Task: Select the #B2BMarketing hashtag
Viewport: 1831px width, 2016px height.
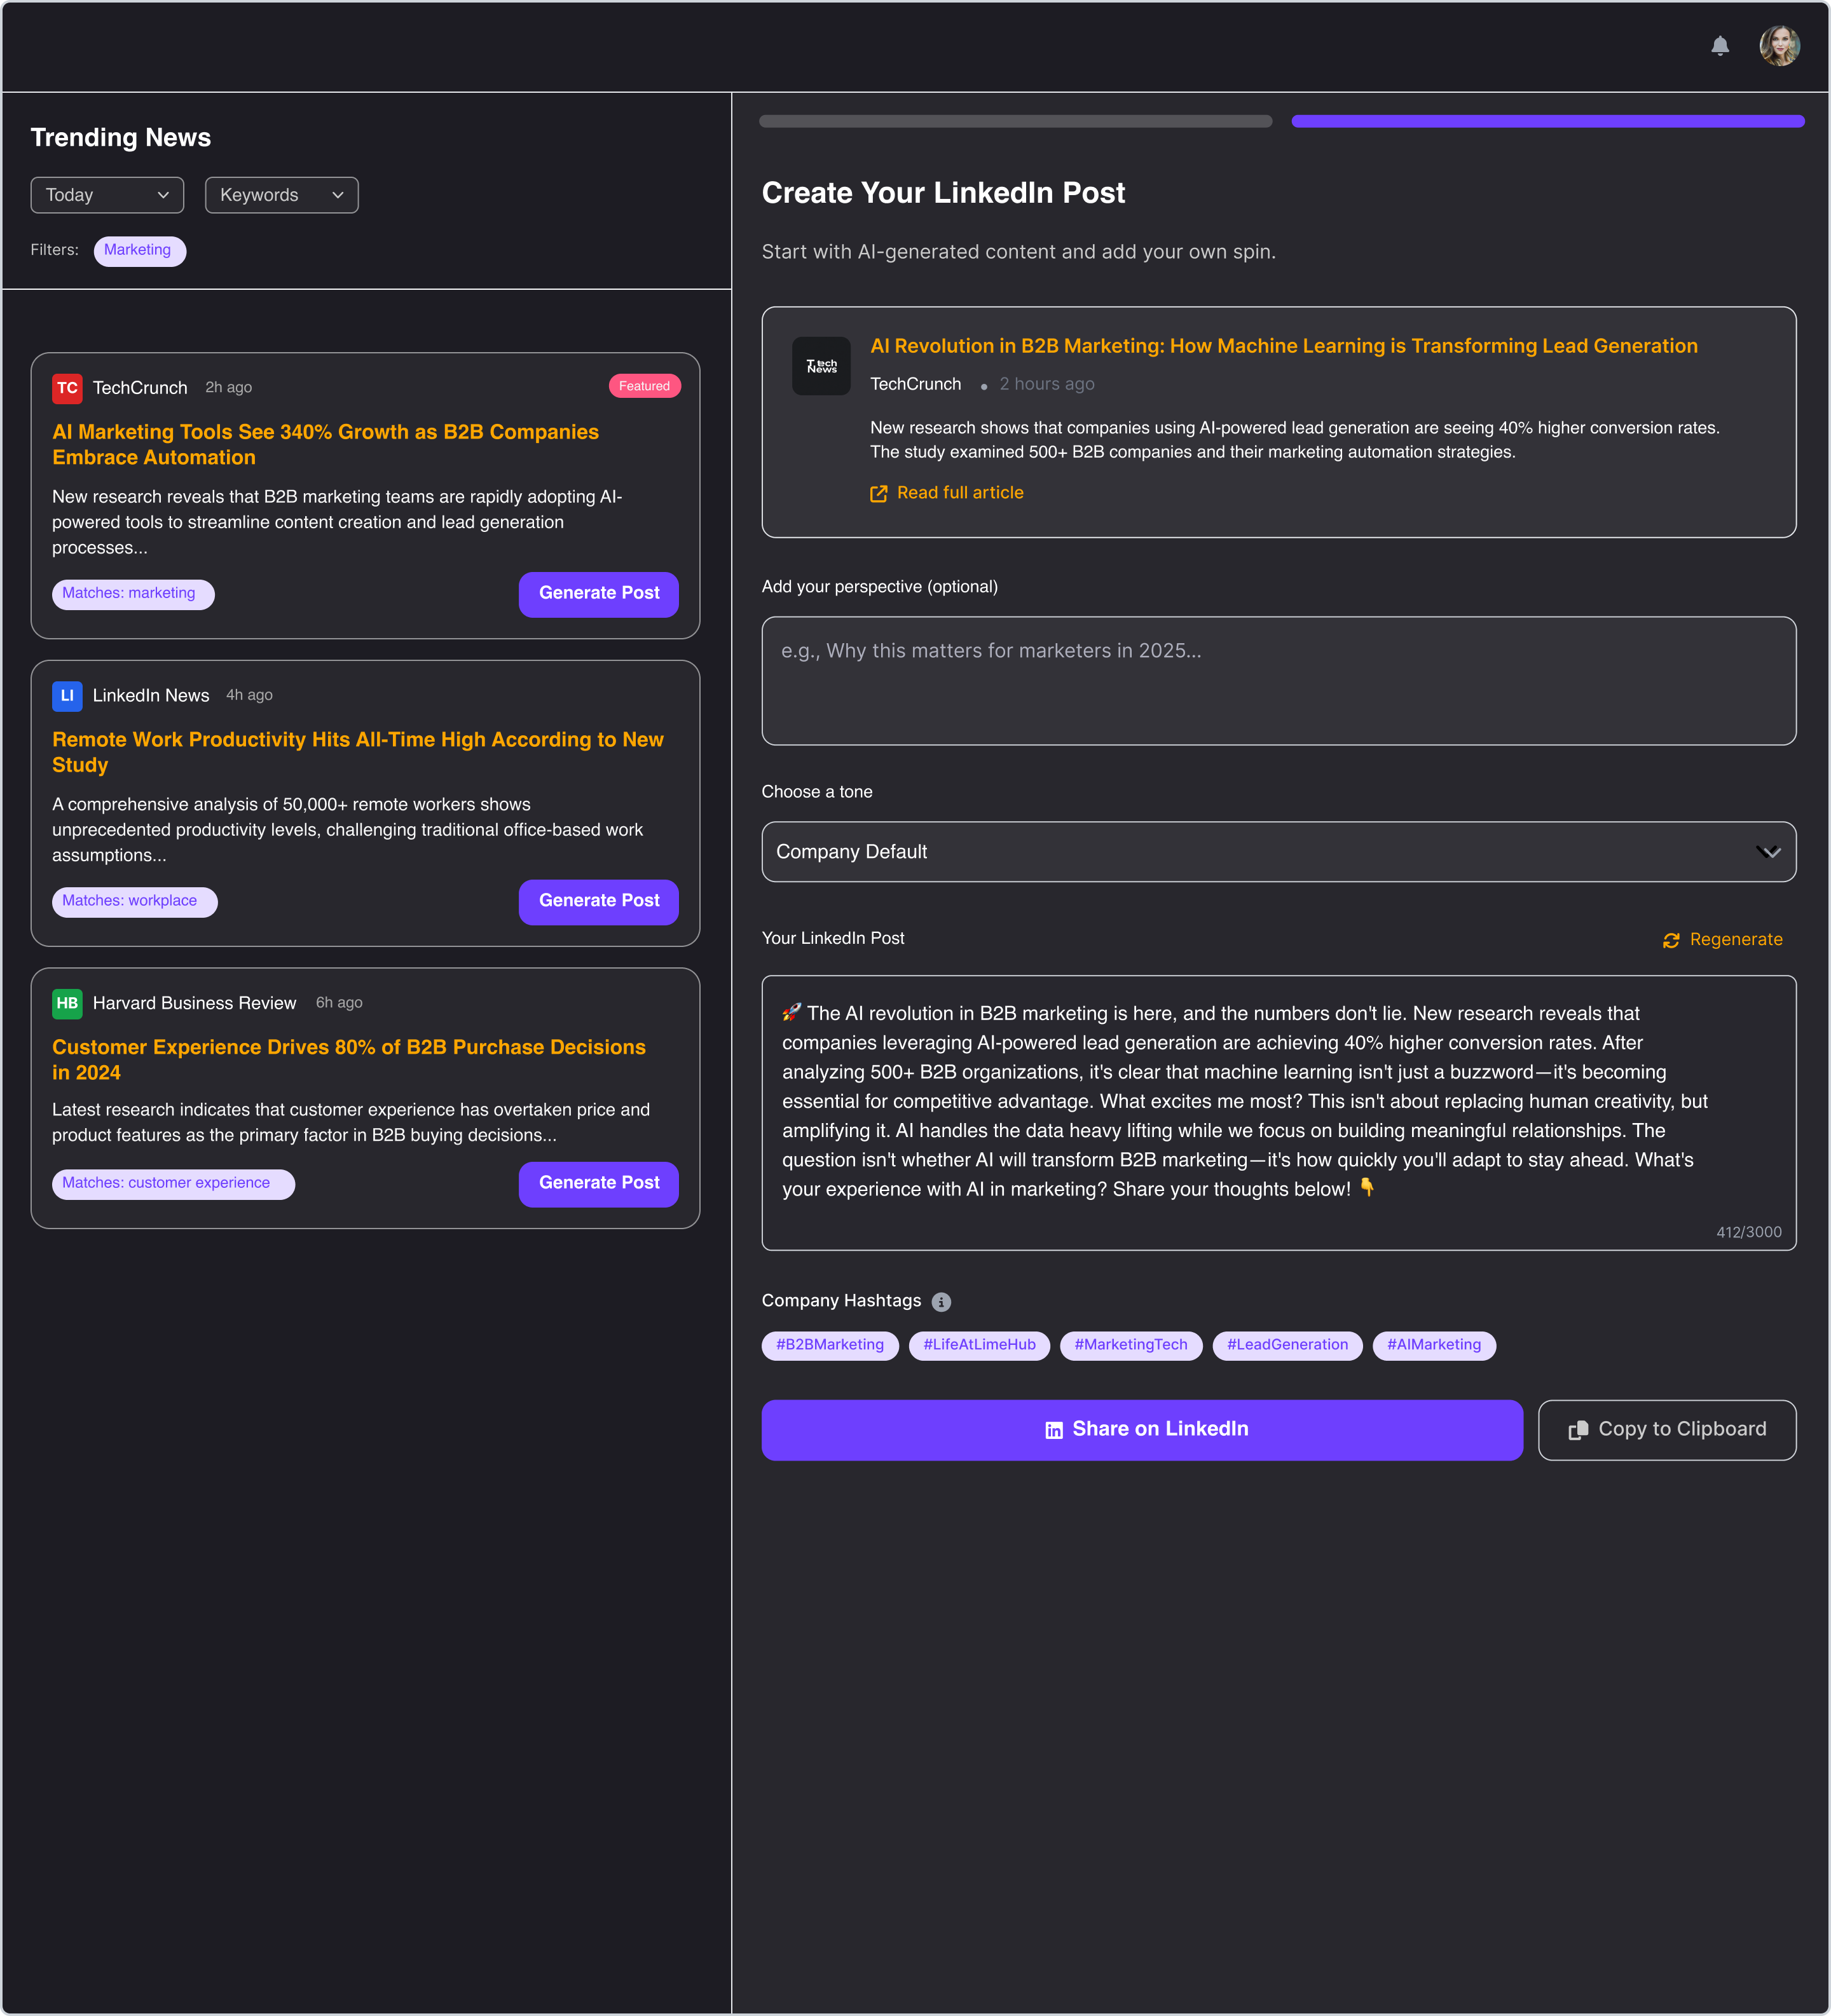Action: pos(830,1346)
